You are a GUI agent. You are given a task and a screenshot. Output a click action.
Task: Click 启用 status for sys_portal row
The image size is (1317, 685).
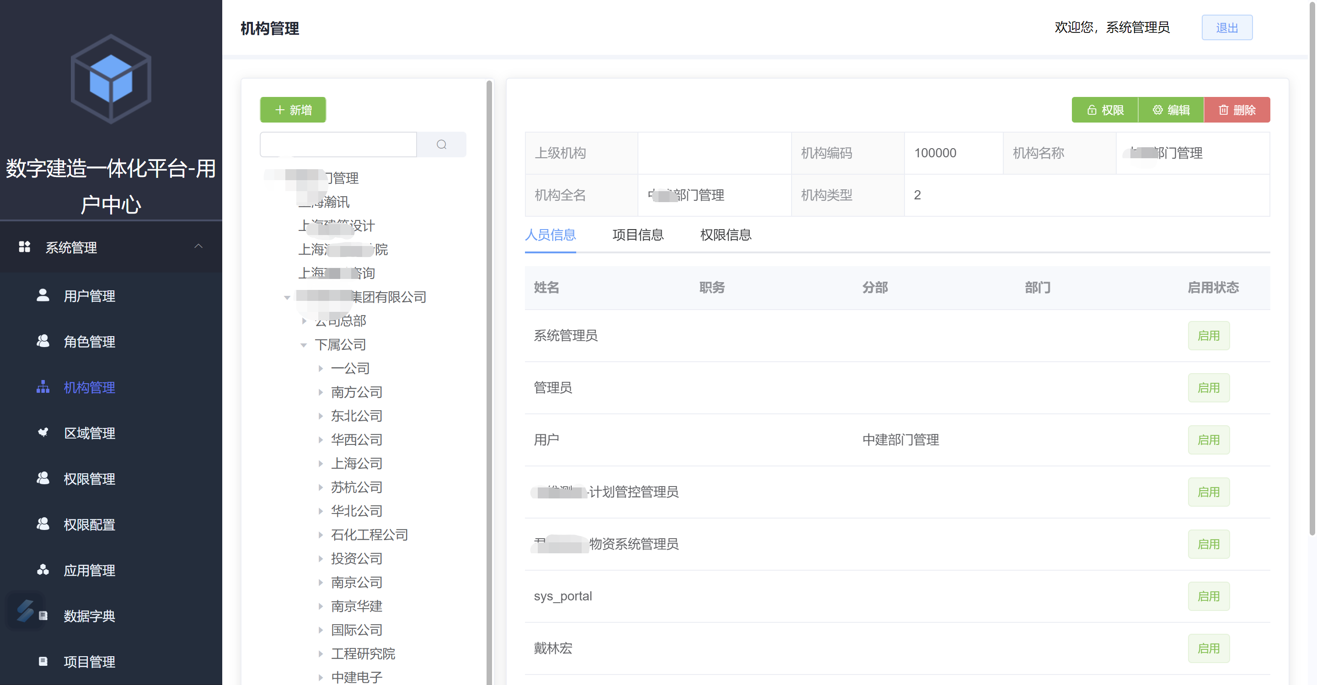1209,597
